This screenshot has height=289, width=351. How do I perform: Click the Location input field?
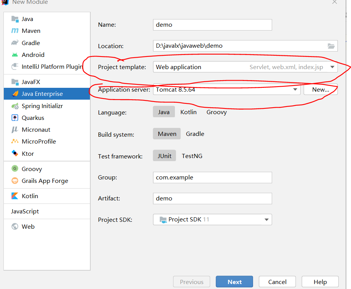[x=245, y=46]
